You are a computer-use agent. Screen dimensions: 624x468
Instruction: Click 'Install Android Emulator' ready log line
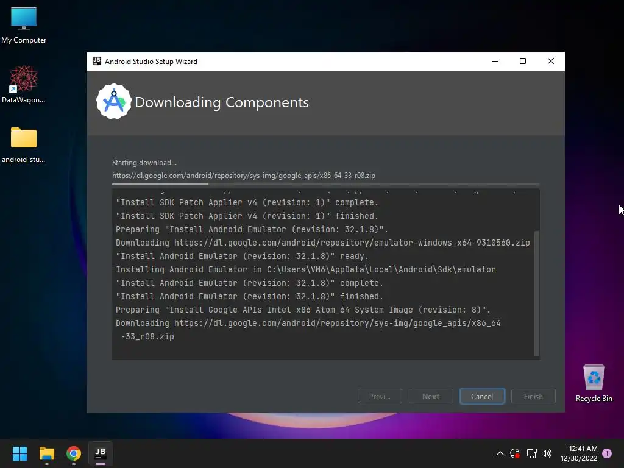coord(242,257)
